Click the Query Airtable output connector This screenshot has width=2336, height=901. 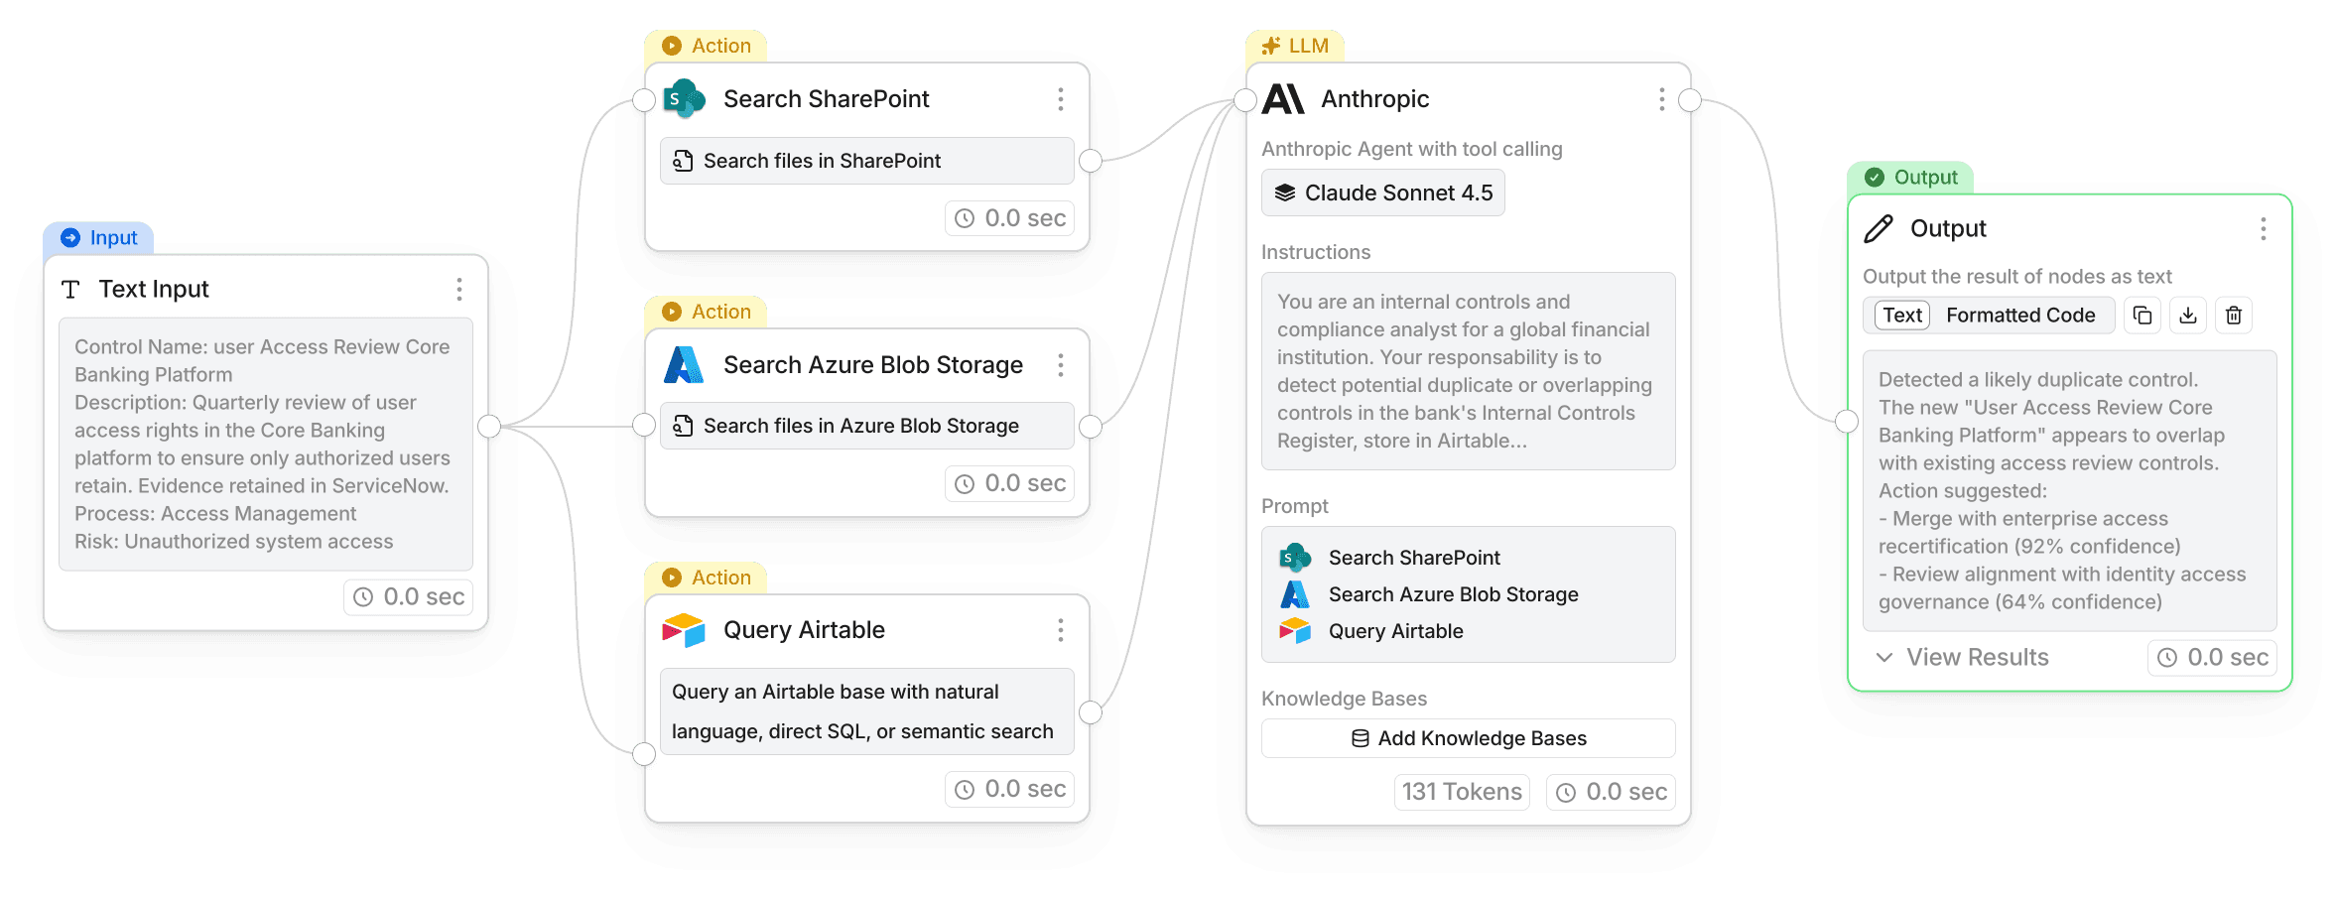click(1091, 711)
